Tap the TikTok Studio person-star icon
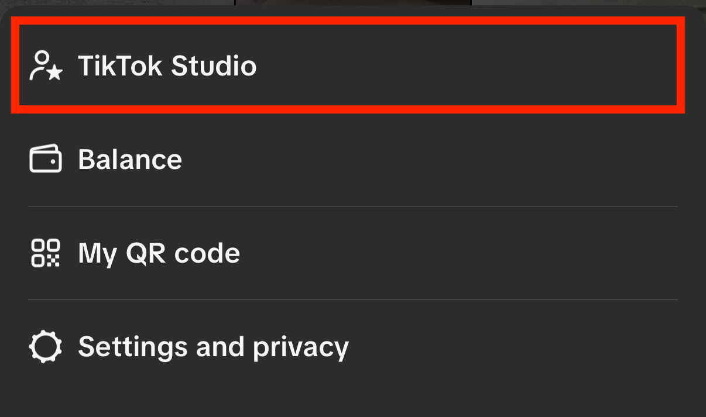706x417 pixels. 46,66
